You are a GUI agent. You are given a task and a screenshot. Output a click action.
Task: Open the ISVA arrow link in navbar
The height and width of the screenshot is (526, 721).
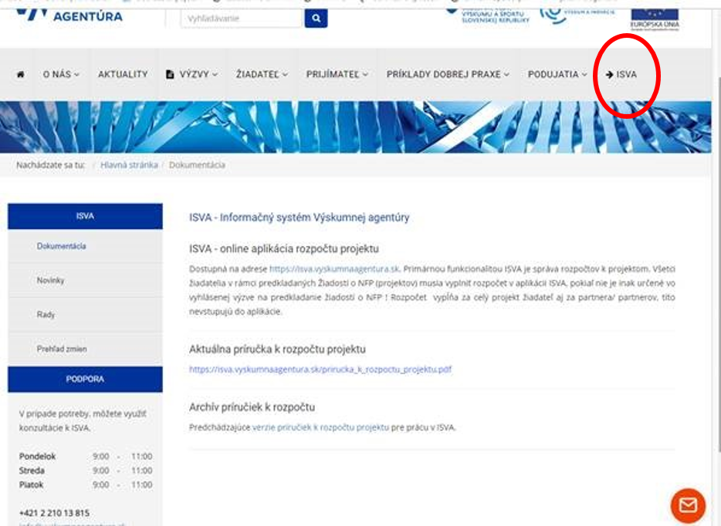click(621, 75)
